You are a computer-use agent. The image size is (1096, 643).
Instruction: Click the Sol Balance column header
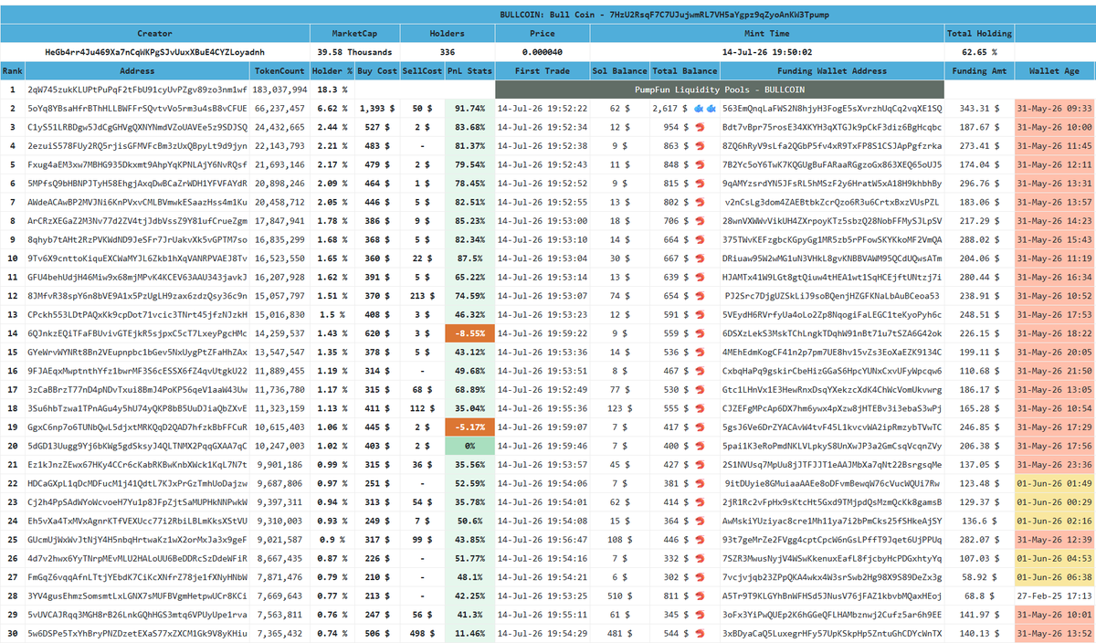(x=619, y=70)
